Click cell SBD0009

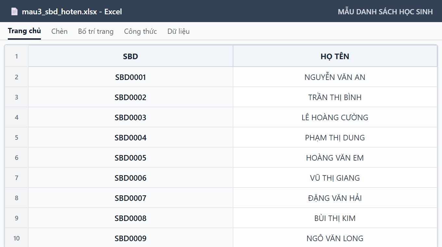click(x=131, y=238)
